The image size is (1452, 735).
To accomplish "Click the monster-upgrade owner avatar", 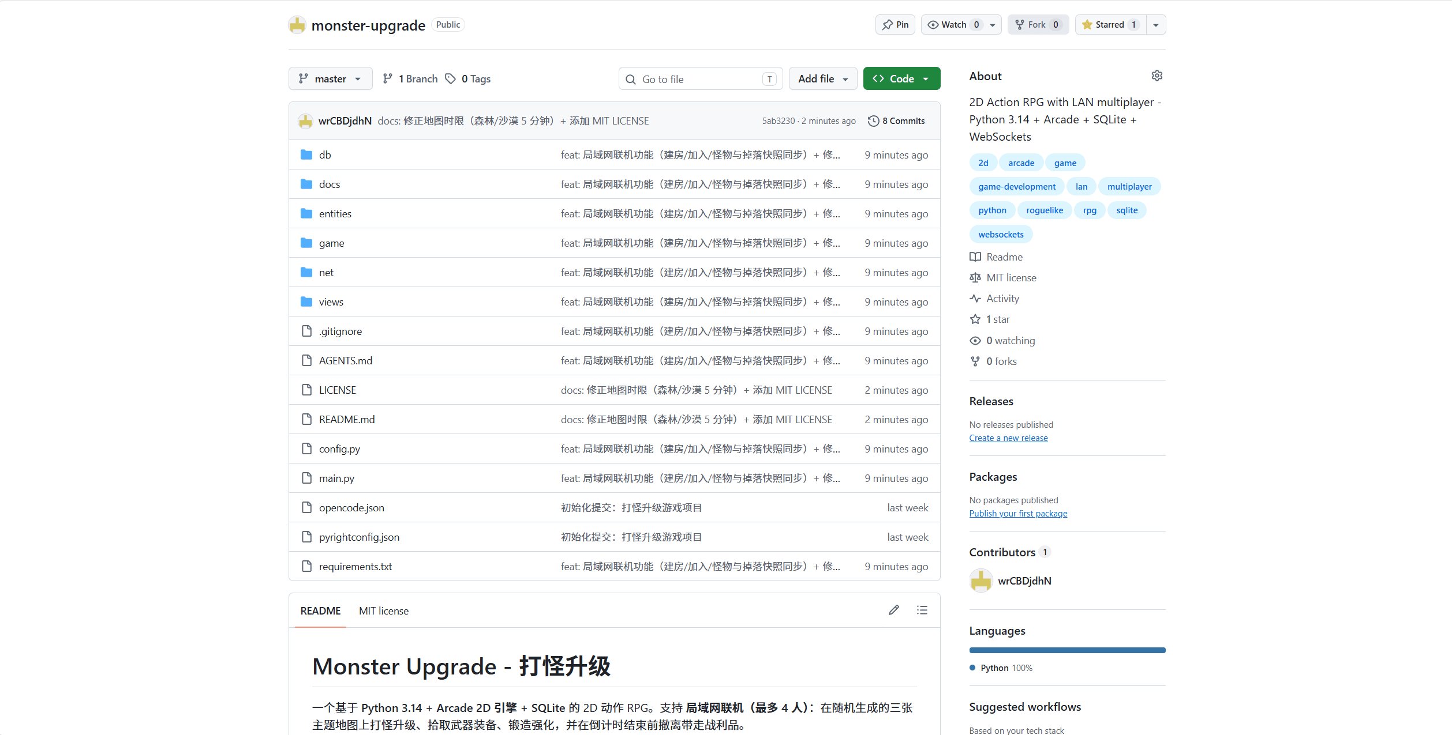I will 297,25.
